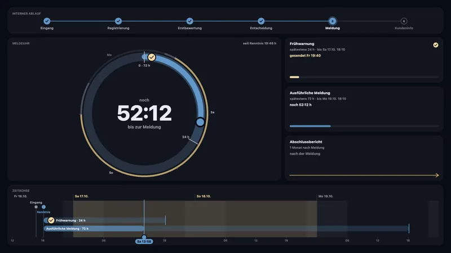Image resolution: width=451 pixels, height=253 pixels.
Task: Click the yellow check on the Frühwarnung timeline bar
Action: 51,220
